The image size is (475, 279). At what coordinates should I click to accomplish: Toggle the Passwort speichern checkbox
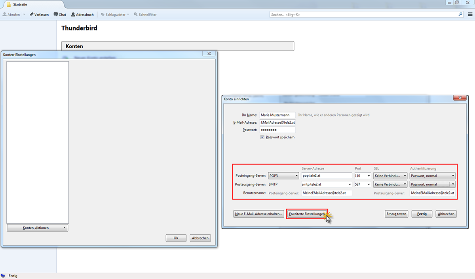[x=262, y=137]
